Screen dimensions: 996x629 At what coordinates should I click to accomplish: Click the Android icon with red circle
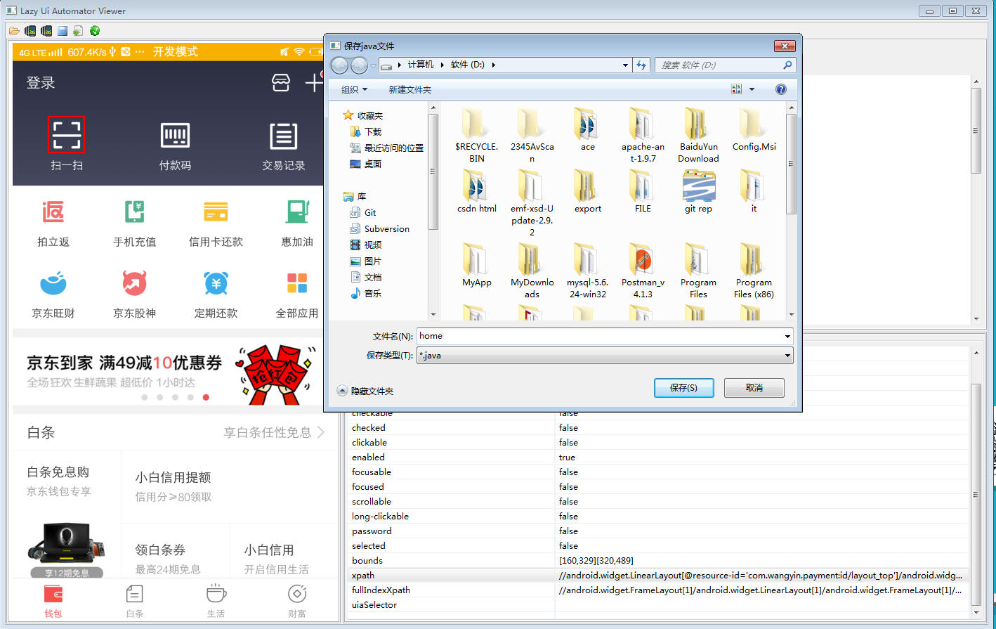coord(46,31)
